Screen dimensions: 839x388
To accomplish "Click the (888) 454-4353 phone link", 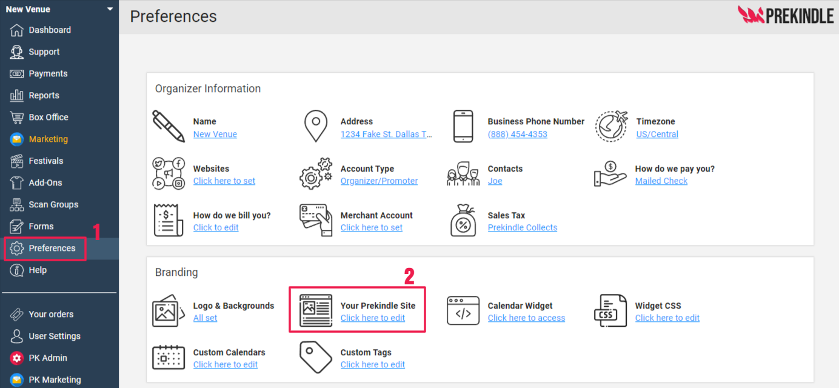I will point(518,134).
